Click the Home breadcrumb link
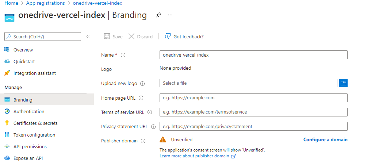375x161 pixels. [11, 3]
